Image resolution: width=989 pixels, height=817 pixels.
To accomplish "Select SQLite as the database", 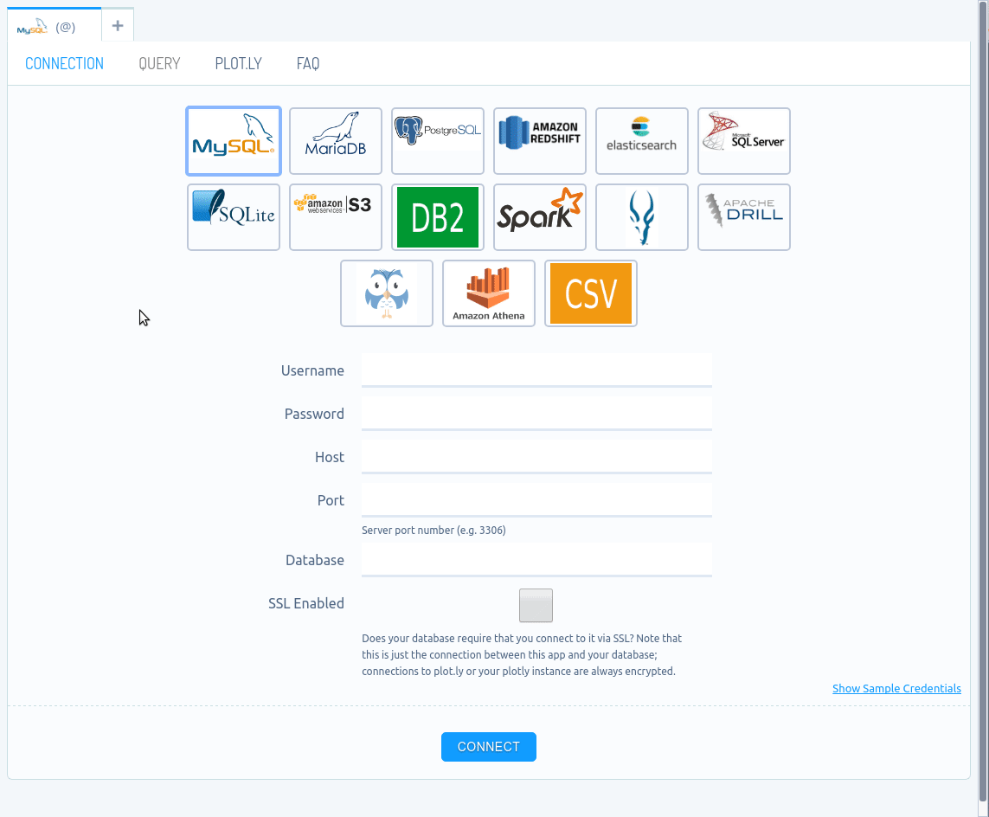I will tap(234, 217).
